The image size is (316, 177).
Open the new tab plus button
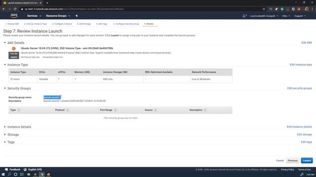tap(47, 3)
